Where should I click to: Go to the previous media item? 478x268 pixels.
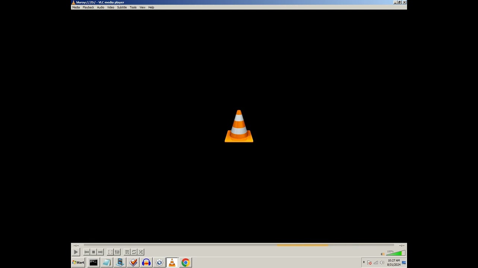coord(87,252)
